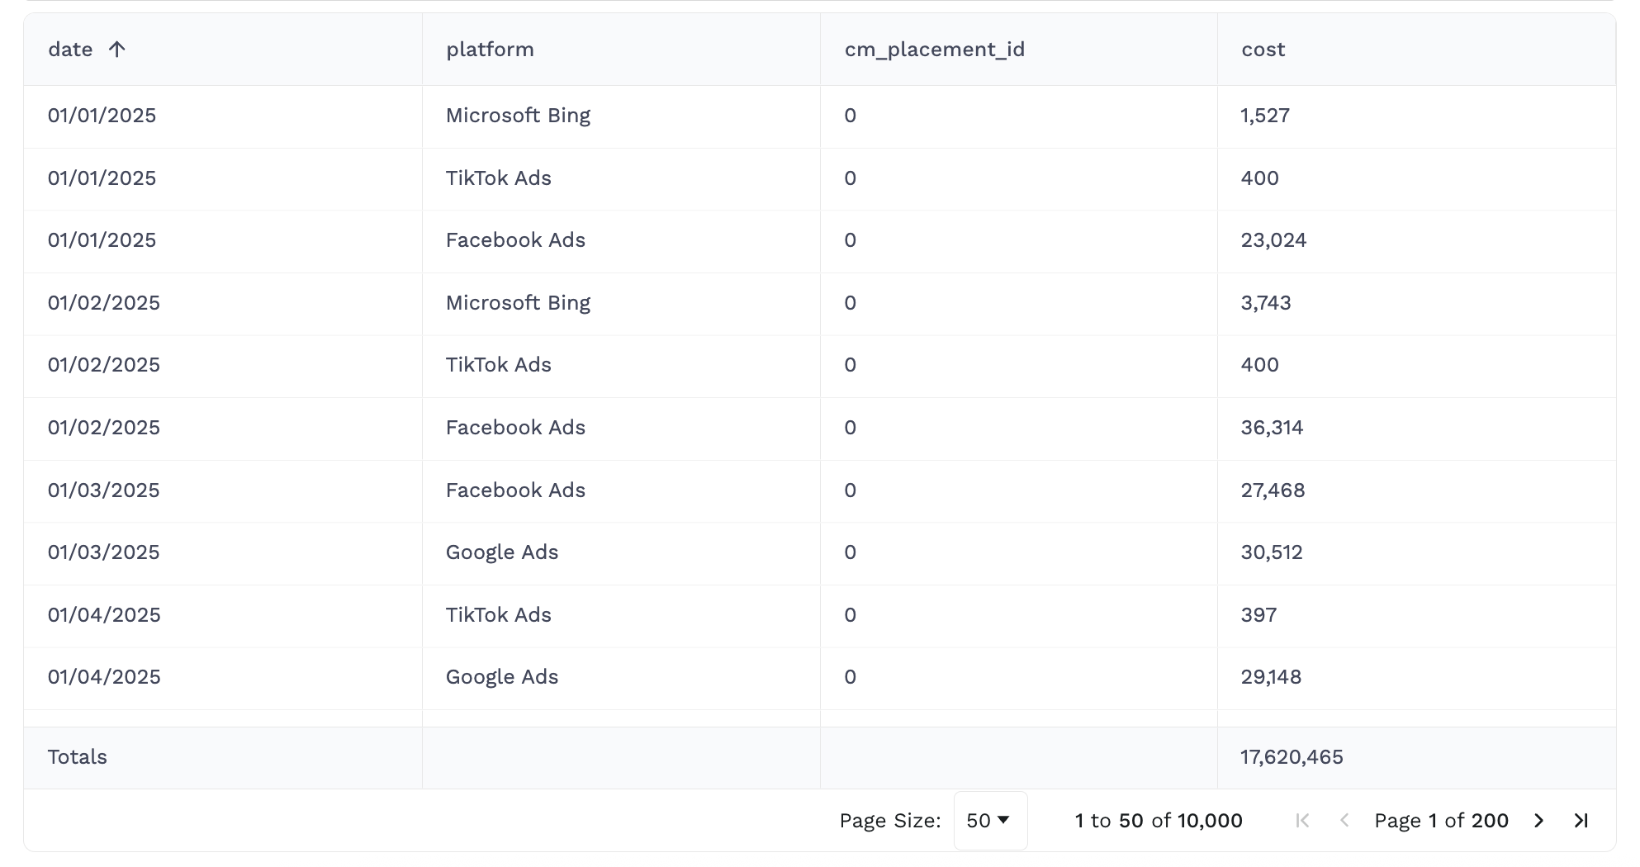Click the cm_placement_id value 0 in first row
This screenshot has width=1640, height=867.
point(850,116)
